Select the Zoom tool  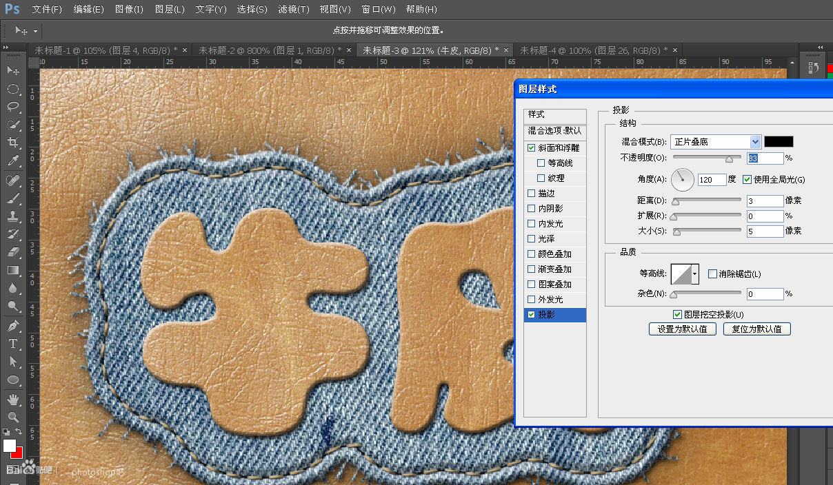point(13,417)
